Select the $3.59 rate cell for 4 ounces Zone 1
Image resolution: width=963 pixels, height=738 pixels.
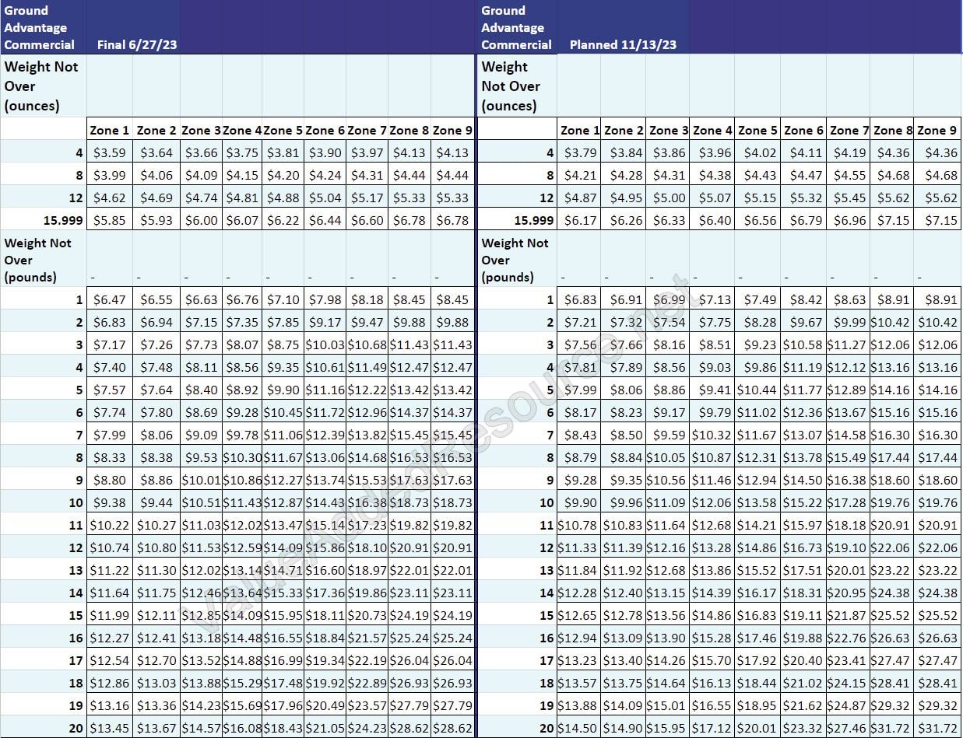109,152
